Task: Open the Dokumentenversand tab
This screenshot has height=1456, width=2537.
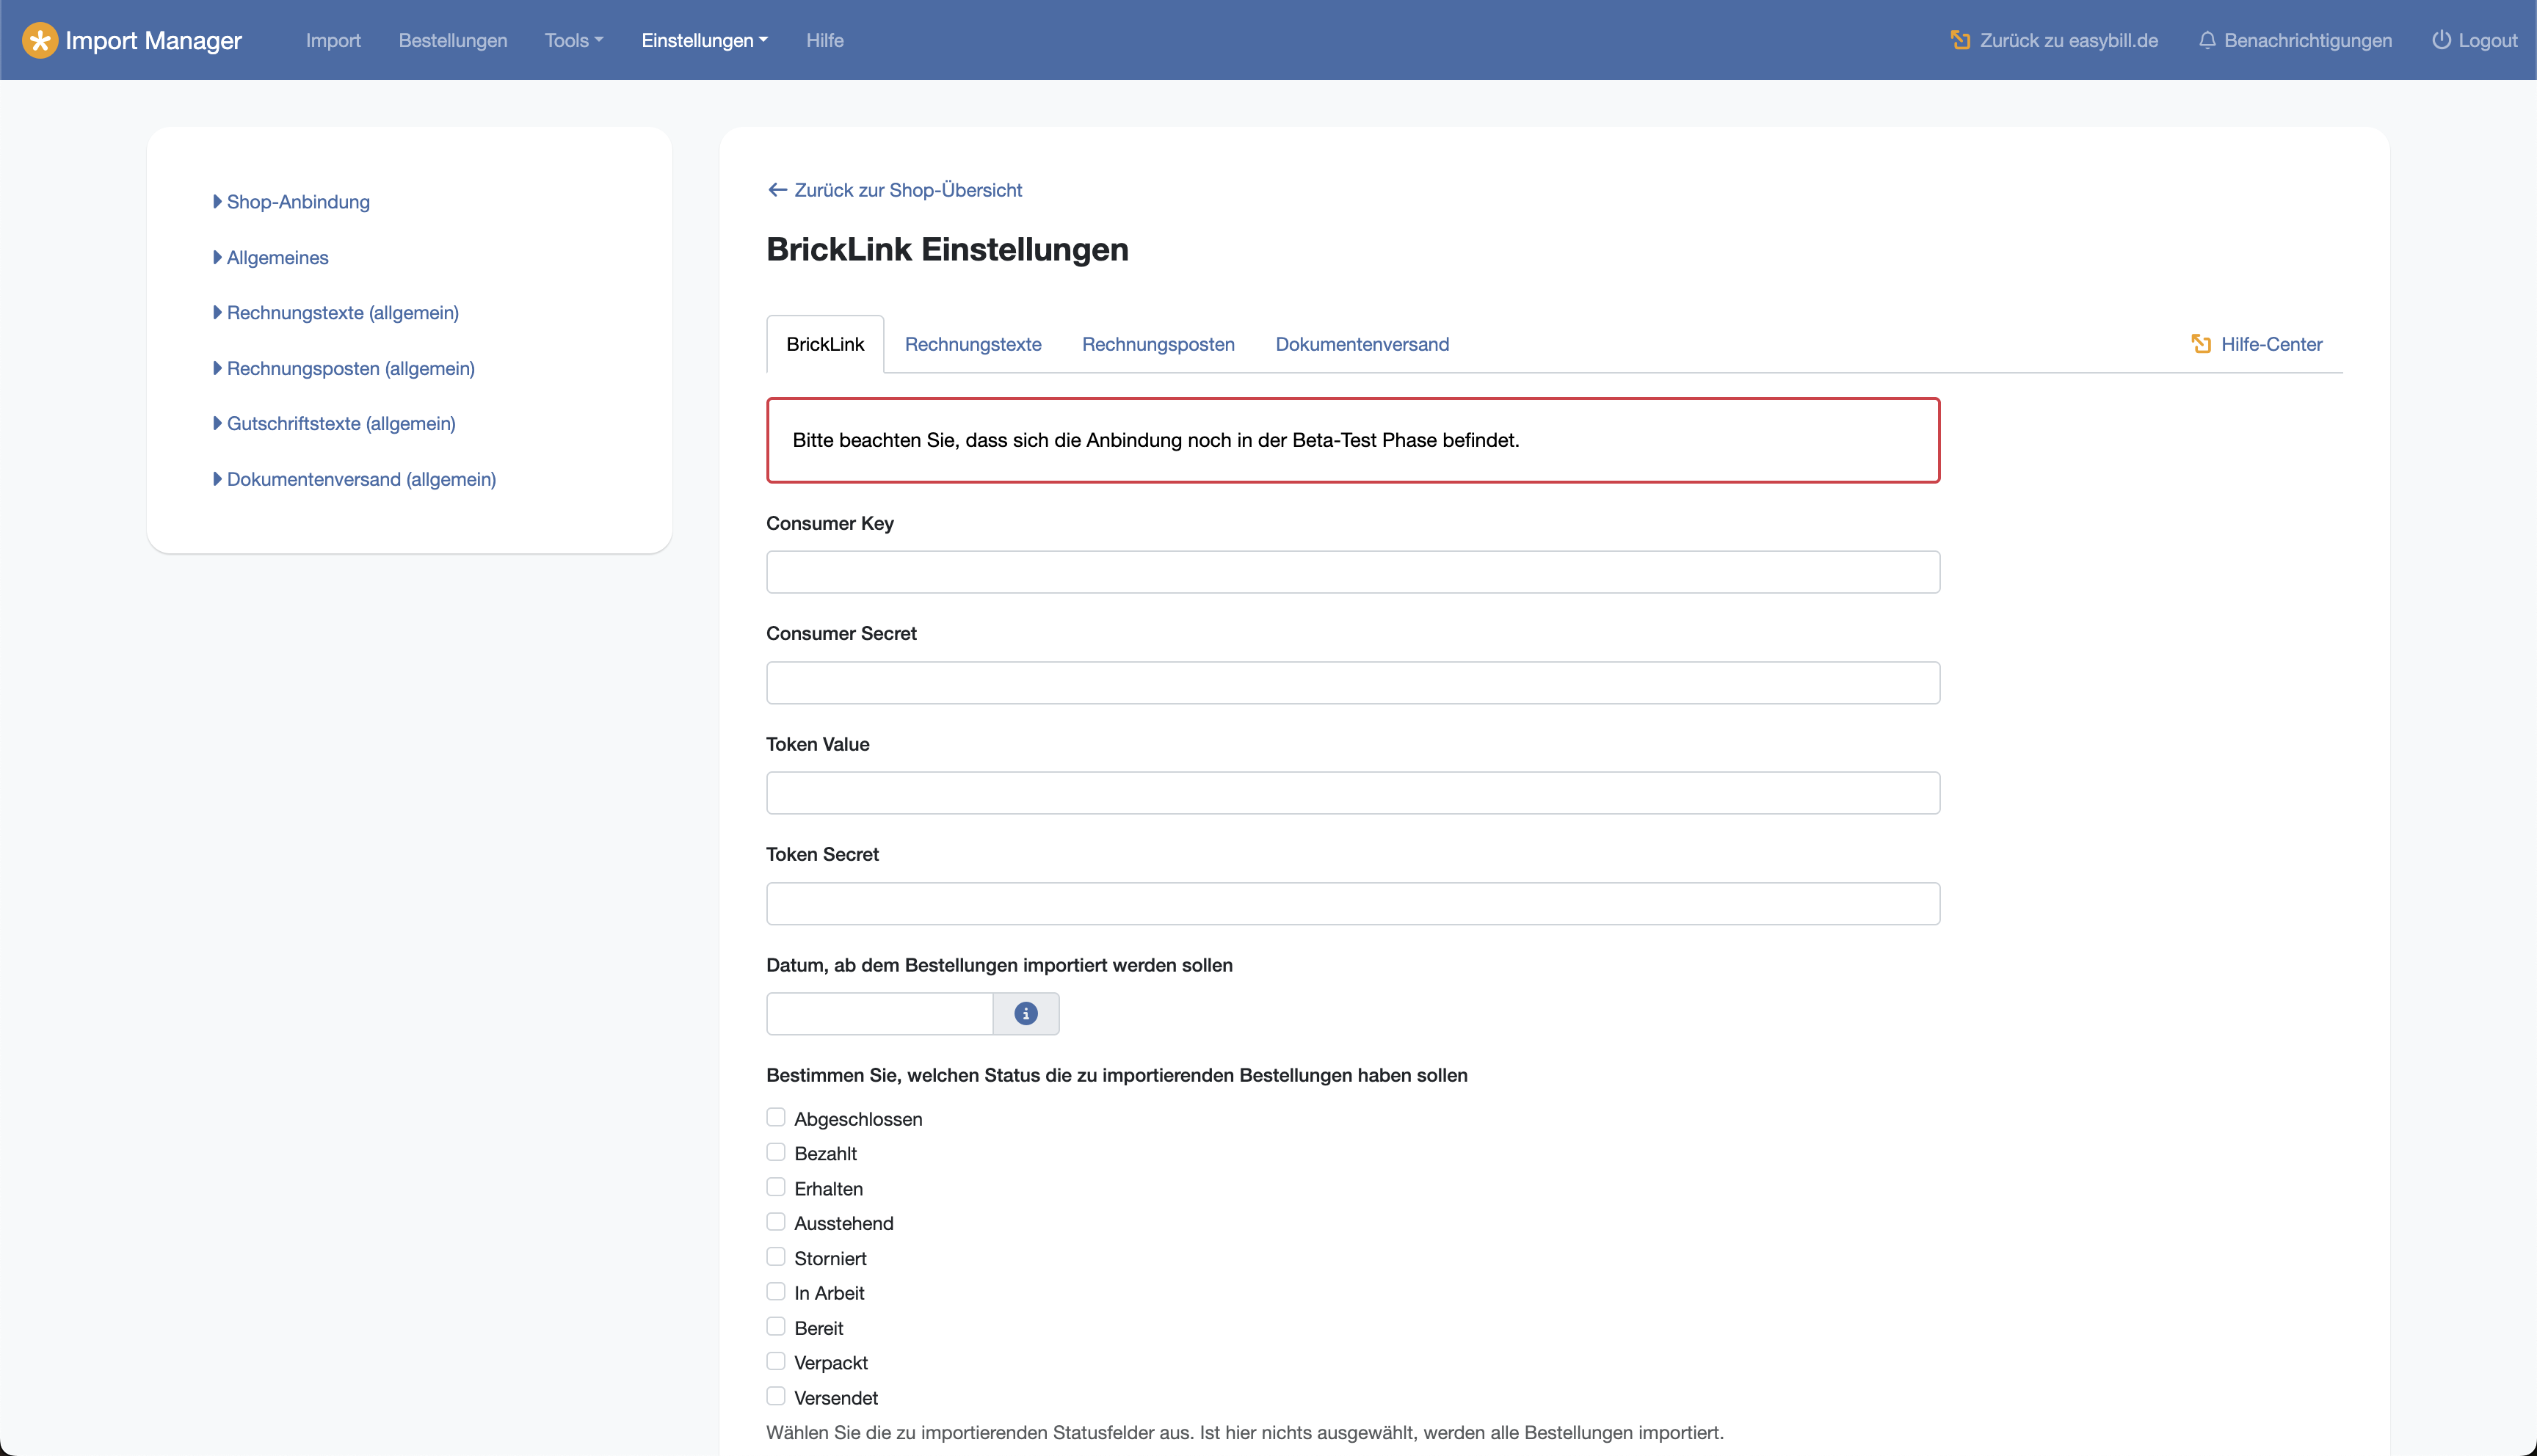Action: (x=1361, y=344)
